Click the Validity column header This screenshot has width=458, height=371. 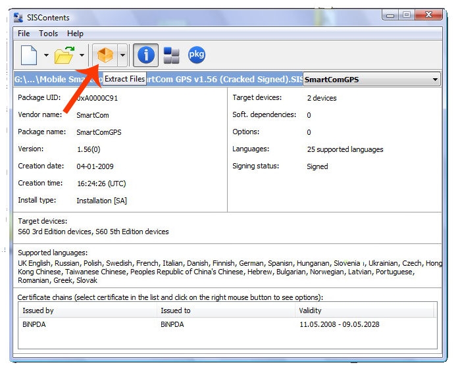(365, 310)
